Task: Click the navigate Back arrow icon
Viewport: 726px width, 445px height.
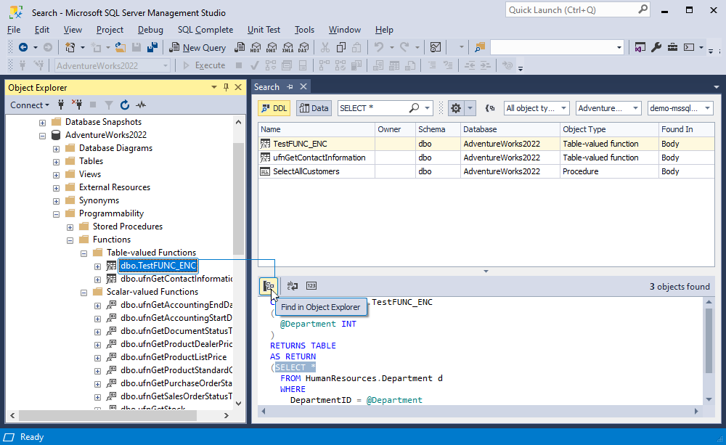Action: 23,47
